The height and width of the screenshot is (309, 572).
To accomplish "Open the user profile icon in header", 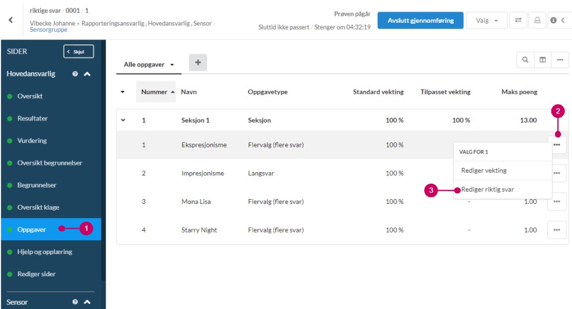I will [x=537, y=20].
